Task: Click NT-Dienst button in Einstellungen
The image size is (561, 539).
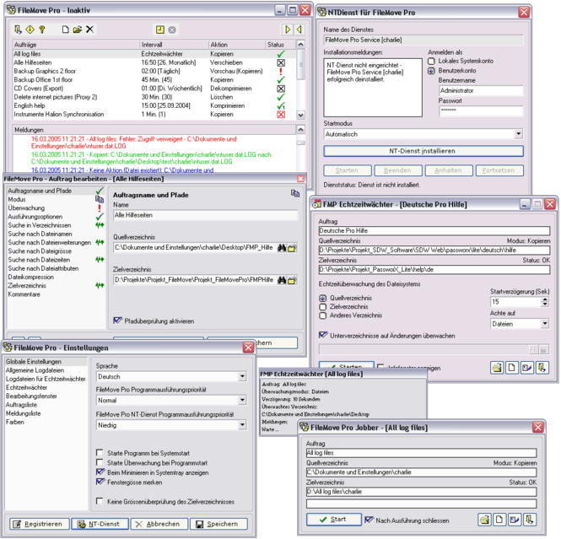Action: pos(100,524)
